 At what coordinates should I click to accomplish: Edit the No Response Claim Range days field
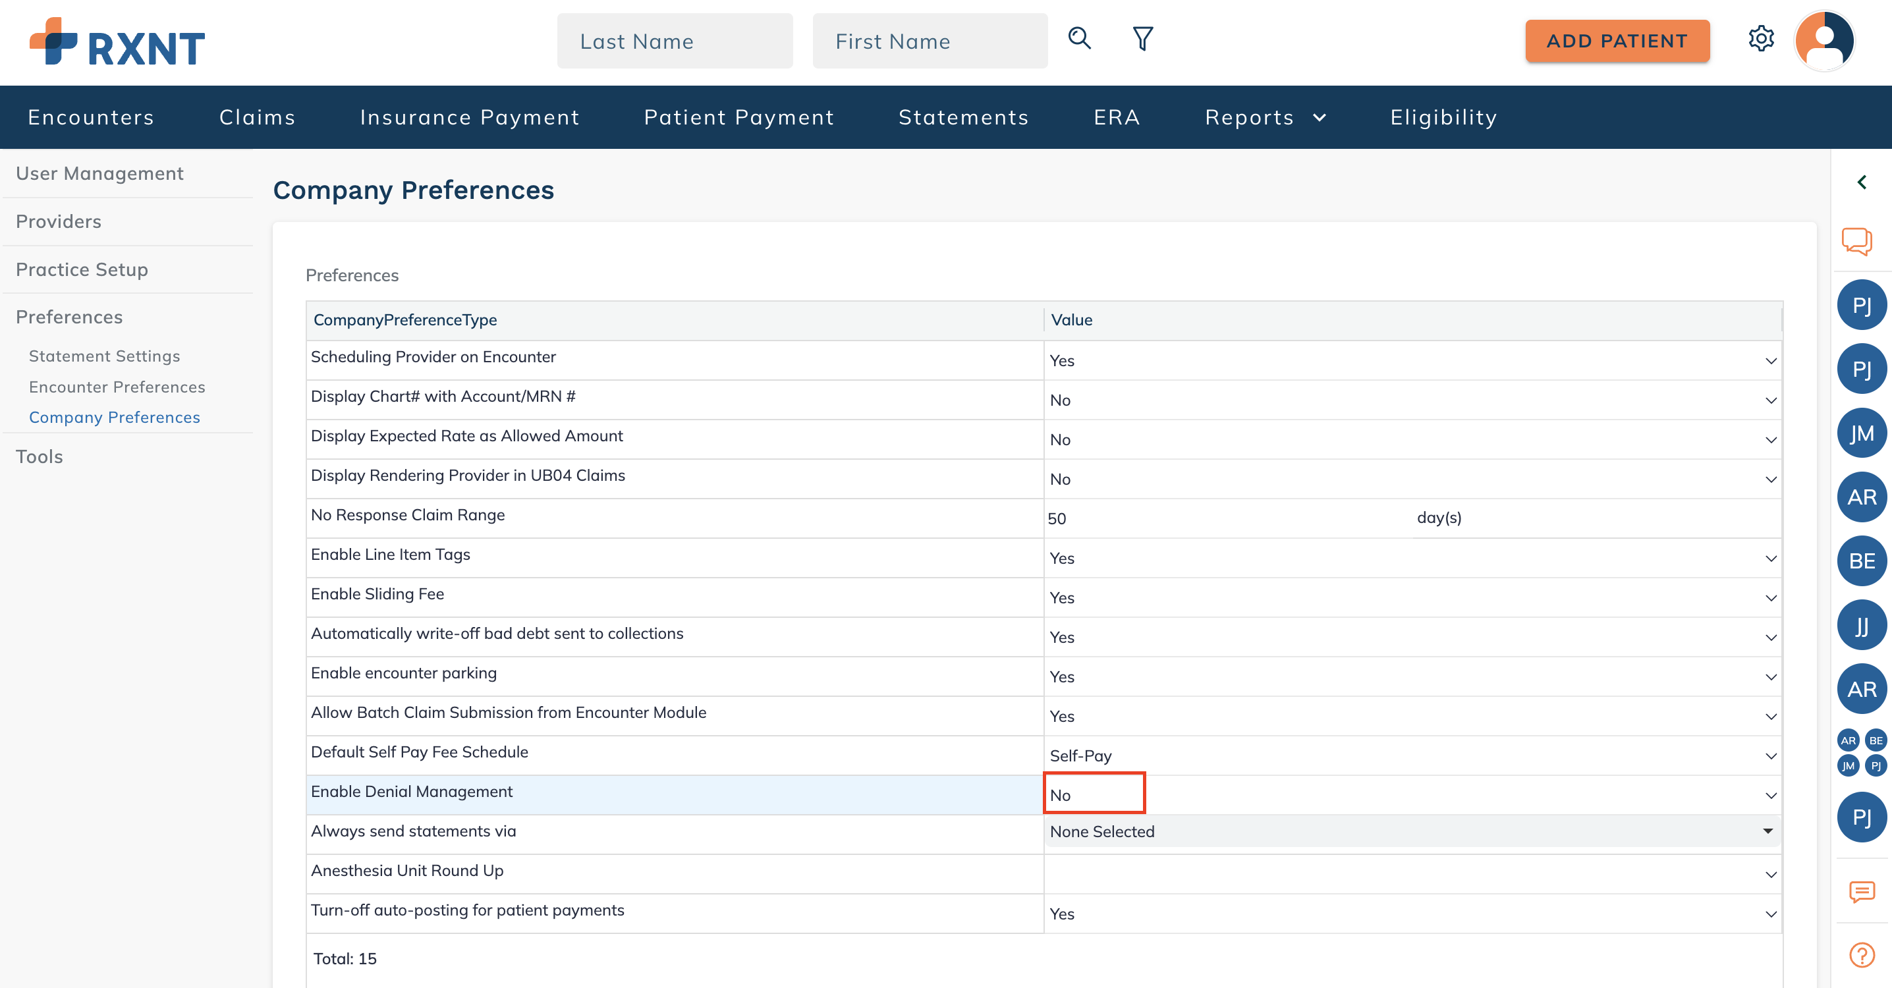tap(1228, 518)
